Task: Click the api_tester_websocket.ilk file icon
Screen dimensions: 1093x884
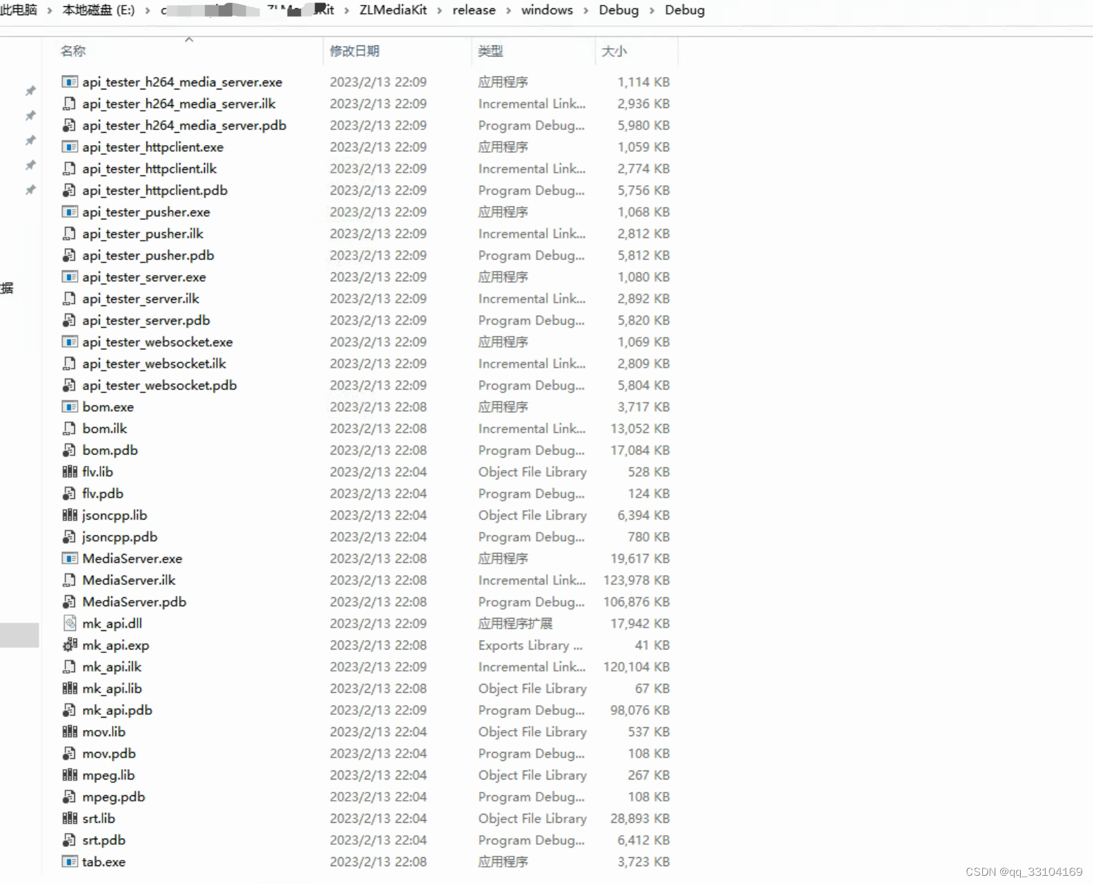Action: (x=69, y=364)
